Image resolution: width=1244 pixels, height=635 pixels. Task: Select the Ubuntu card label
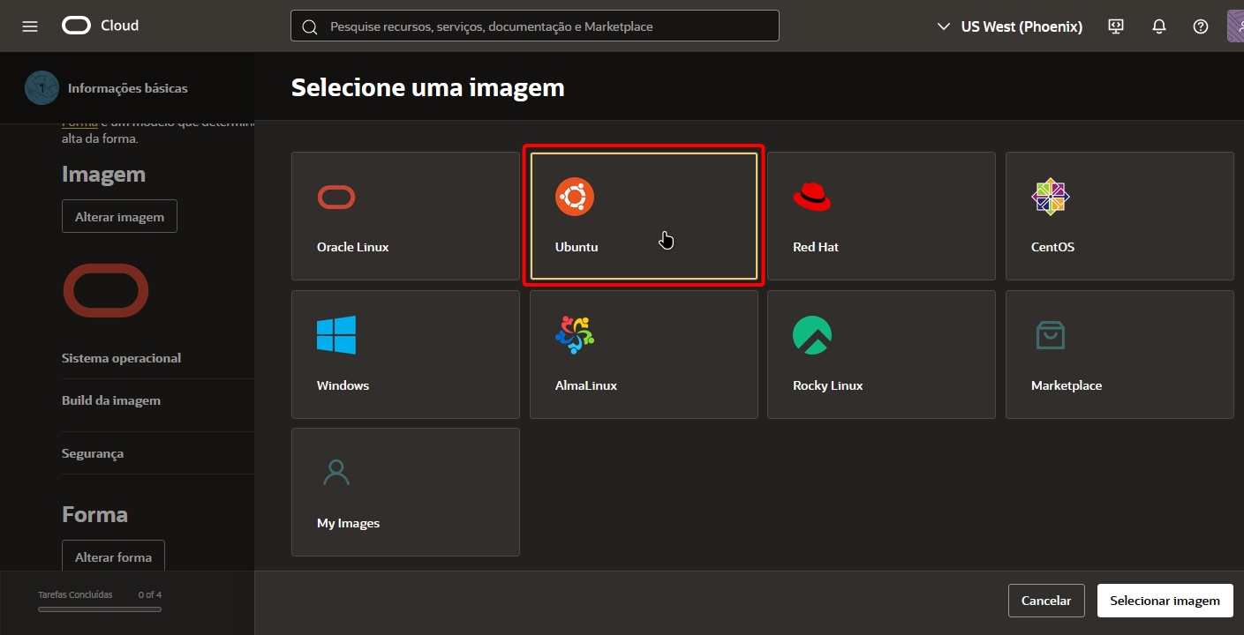(x=577, y=247)
